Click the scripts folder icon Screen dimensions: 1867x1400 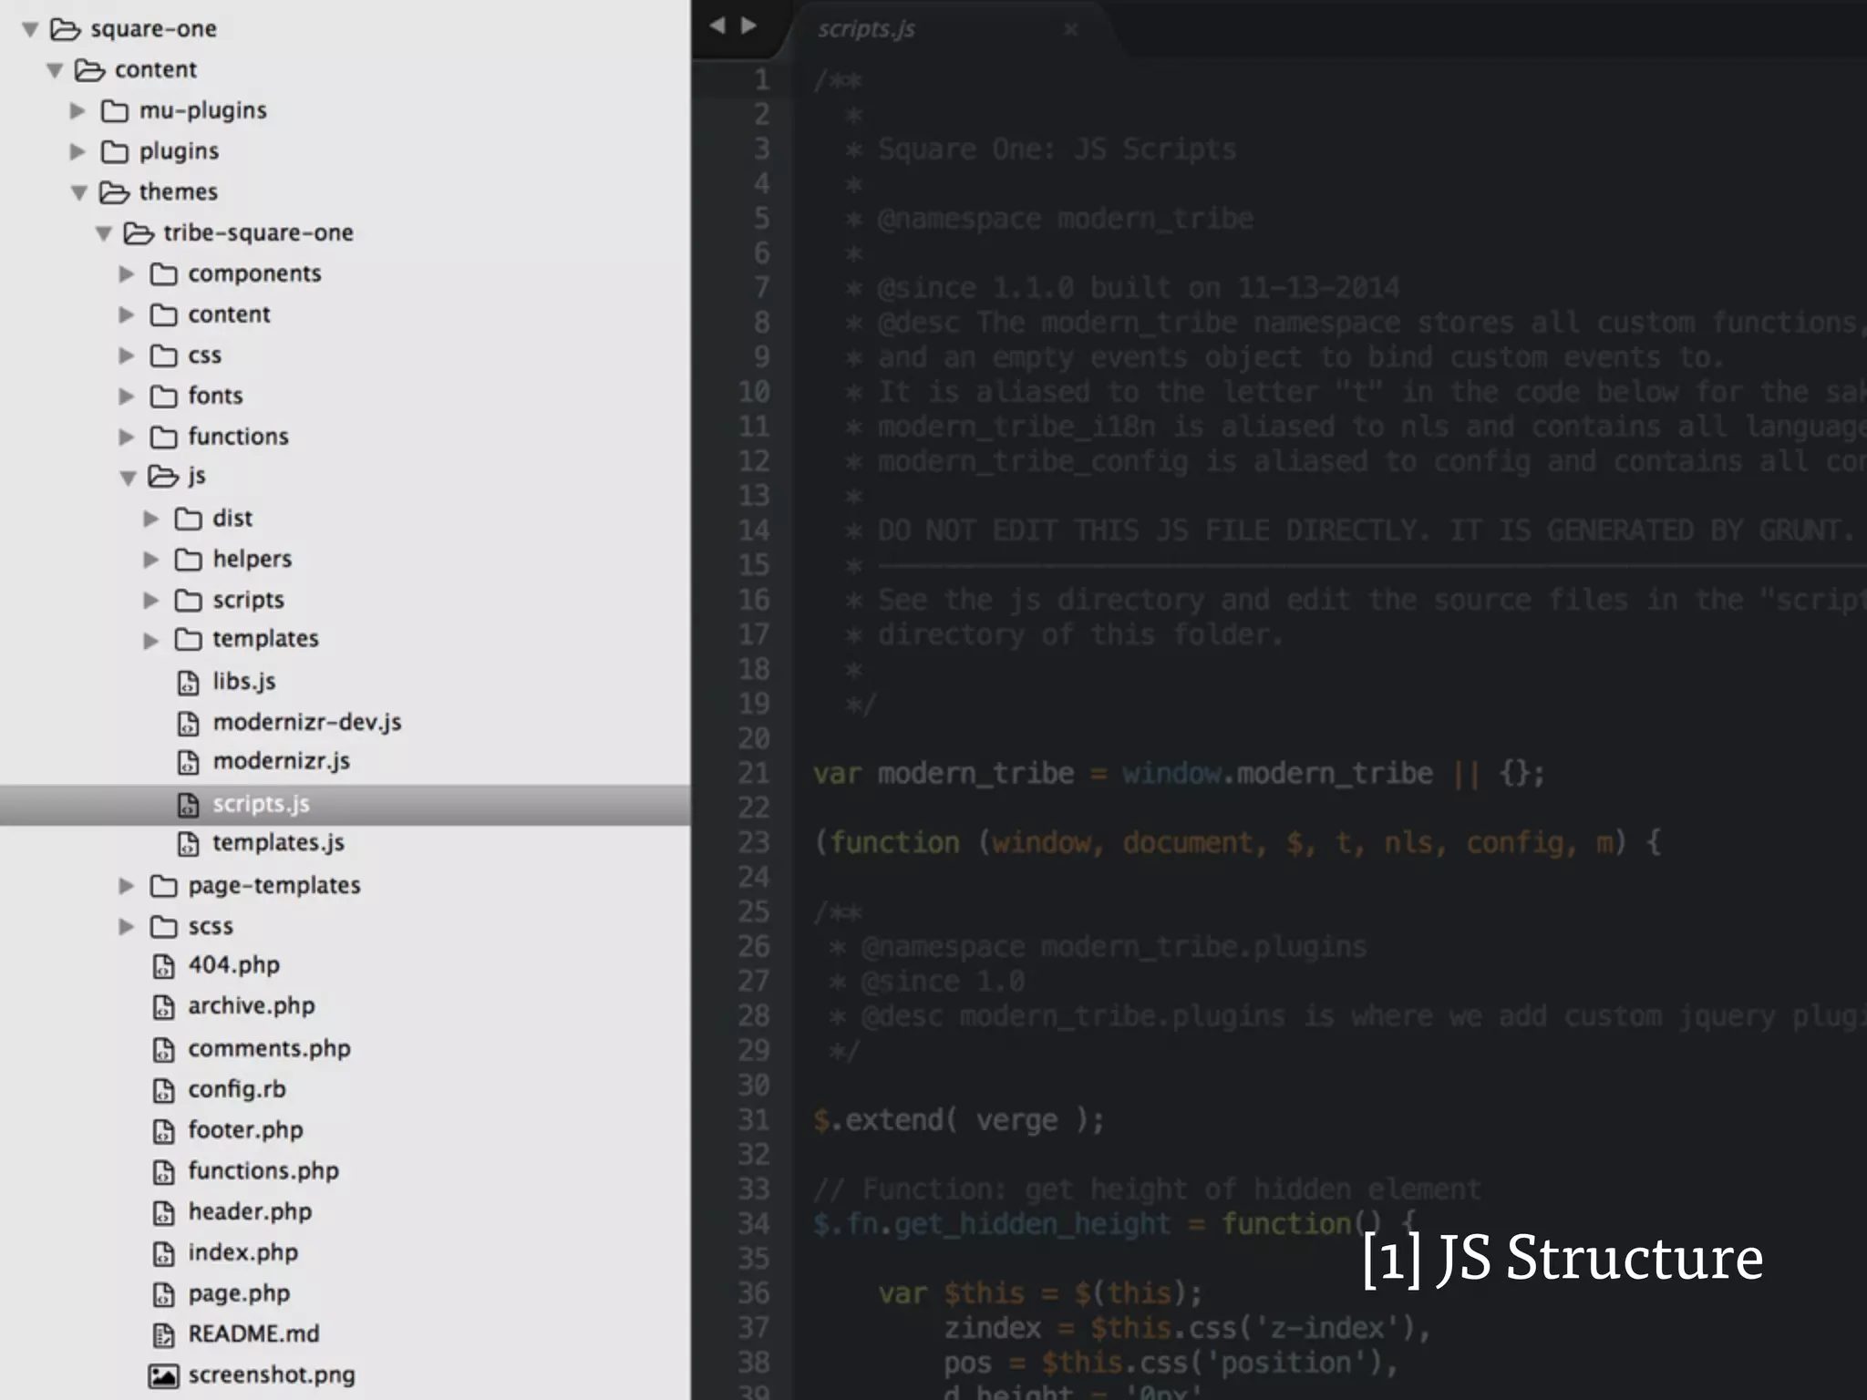(188, 600)
